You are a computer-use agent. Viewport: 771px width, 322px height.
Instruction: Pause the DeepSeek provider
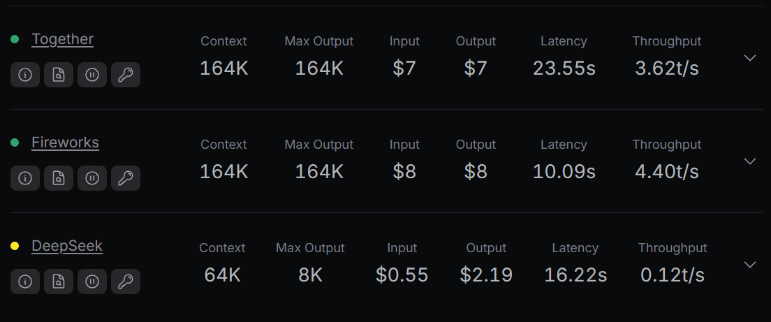pos(92,281)
